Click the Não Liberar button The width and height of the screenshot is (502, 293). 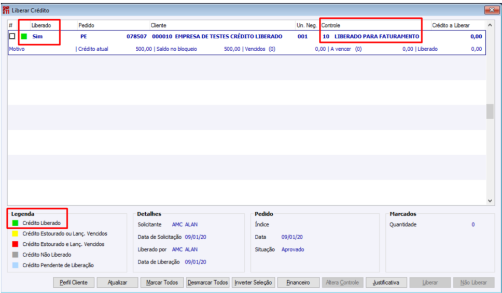[x=473, y=283]
